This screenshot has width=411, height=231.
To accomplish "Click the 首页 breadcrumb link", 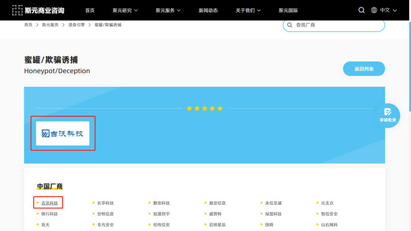I will 29,25.
